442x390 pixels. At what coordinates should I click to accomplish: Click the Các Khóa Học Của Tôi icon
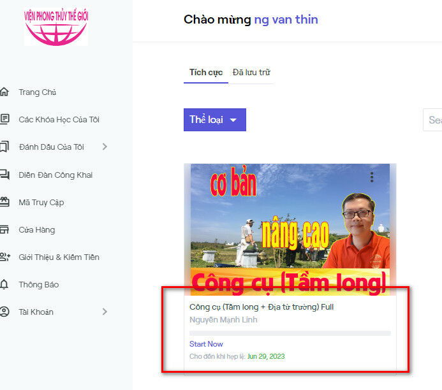click(4, 119)
